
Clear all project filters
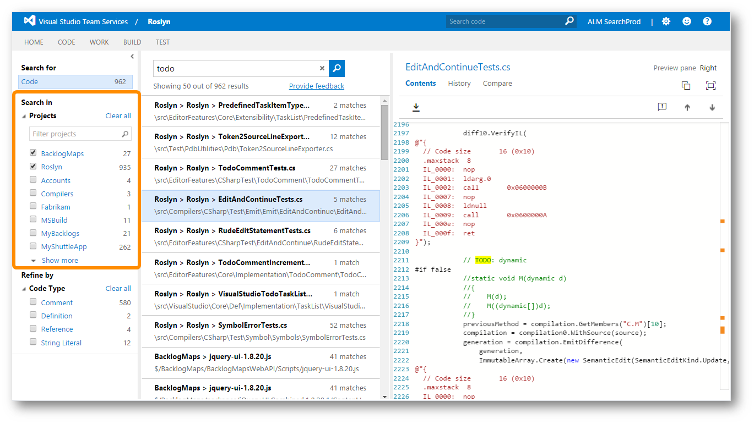[x=118, y=115]
